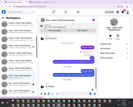This screenshot has height=107, width=133.
Task: Click the Mark as pending button
Action: point(55,30)
